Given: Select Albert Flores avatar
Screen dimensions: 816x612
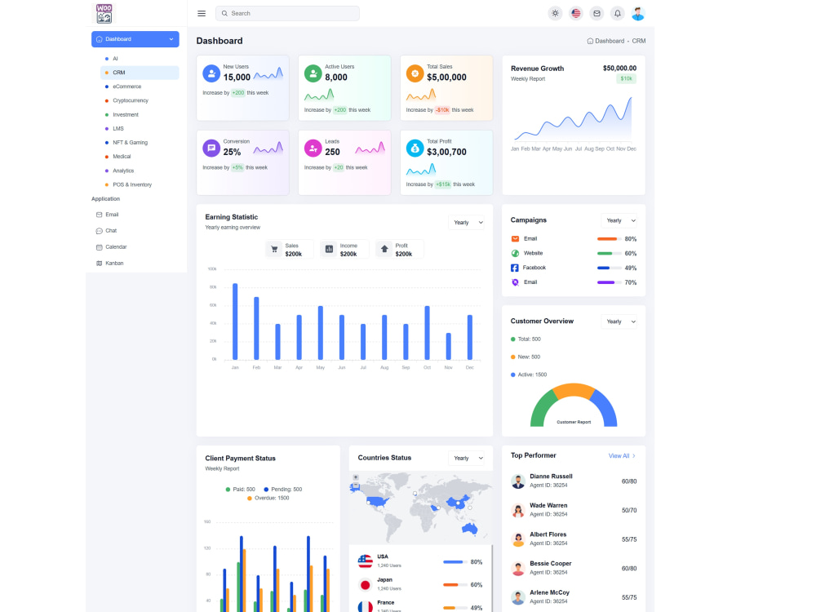Looking at the screenshot, I should pos(518,539).
